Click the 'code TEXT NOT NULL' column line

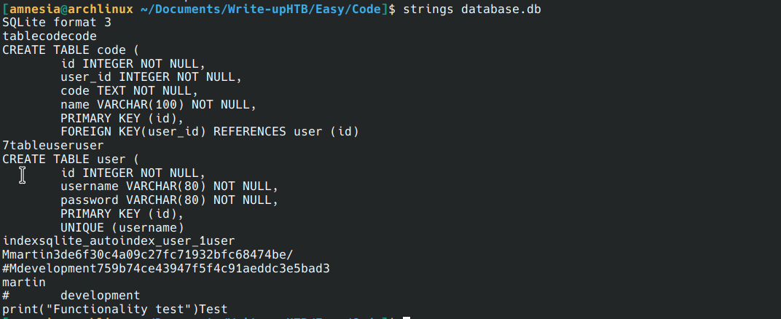click(x=129, y=90)
